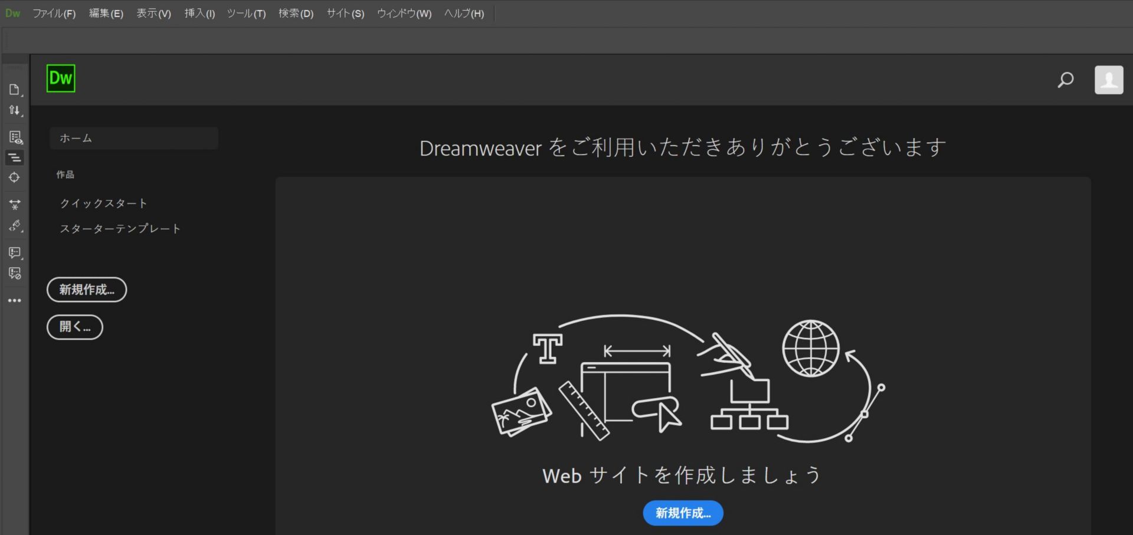
Task: Select the New Document icon in the left toolbar
Action: click(14, 89)
